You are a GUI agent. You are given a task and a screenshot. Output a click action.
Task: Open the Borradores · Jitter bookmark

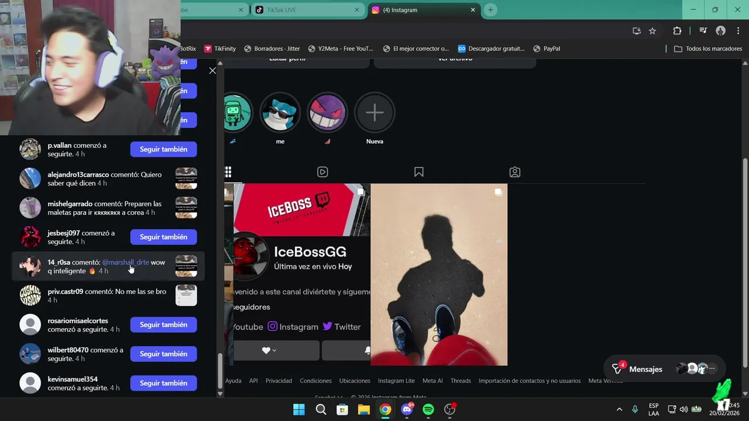coord(272,49)
